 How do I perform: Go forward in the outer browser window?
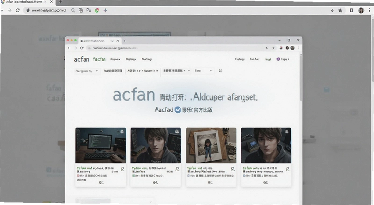click(x=9, y=10)
